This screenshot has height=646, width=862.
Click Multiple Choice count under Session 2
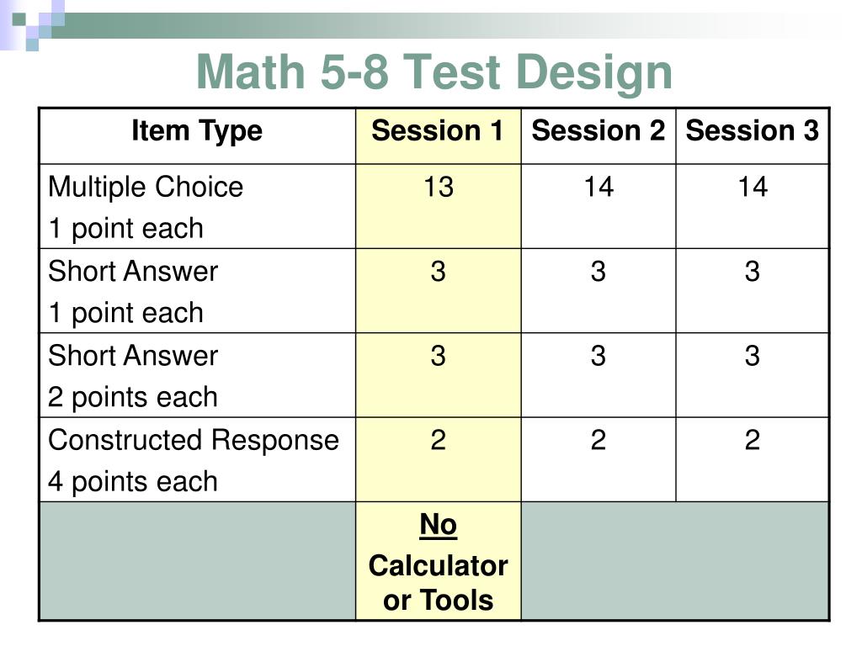click(599, 187)
